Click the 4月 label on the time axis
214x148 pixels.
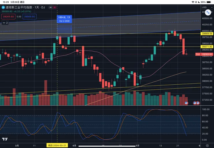[74, 146]
